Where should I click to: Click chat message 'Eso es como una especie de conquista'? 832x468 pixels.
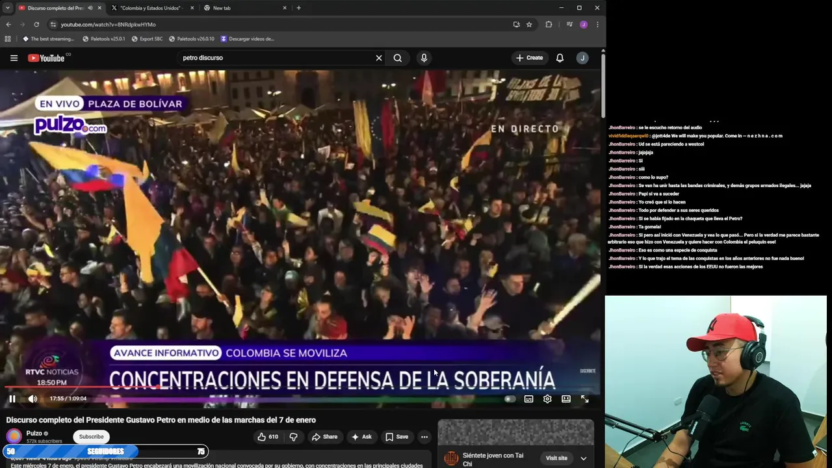pos(664,250)
